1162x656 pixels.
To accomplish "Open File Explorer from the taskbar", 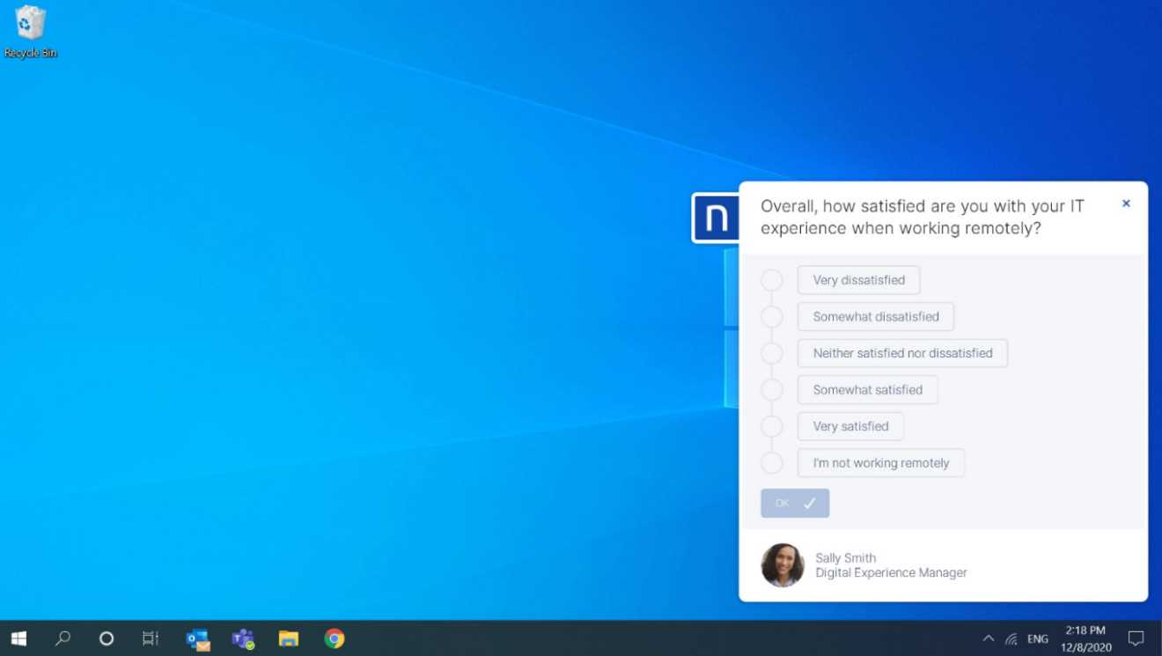I will (289, 638).
